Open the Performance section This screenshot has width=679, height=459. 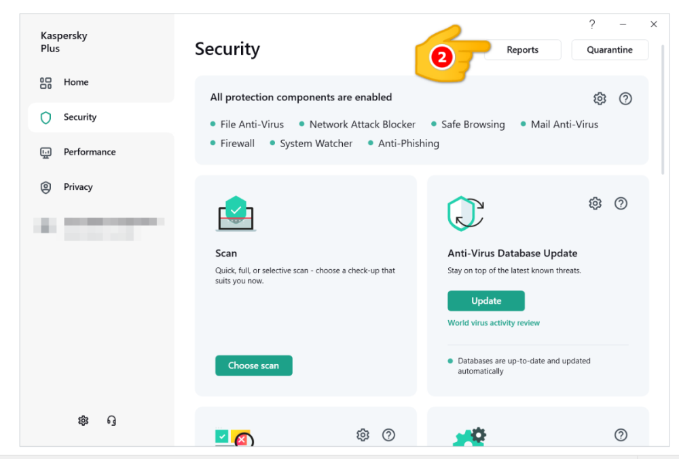[x=89, y=152]
